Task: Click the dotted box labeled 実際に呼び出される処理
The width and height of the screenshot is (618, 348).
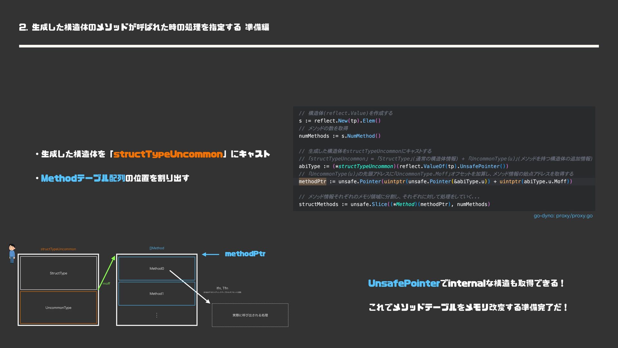Action: pyautogui.click(x=250, y=315)
